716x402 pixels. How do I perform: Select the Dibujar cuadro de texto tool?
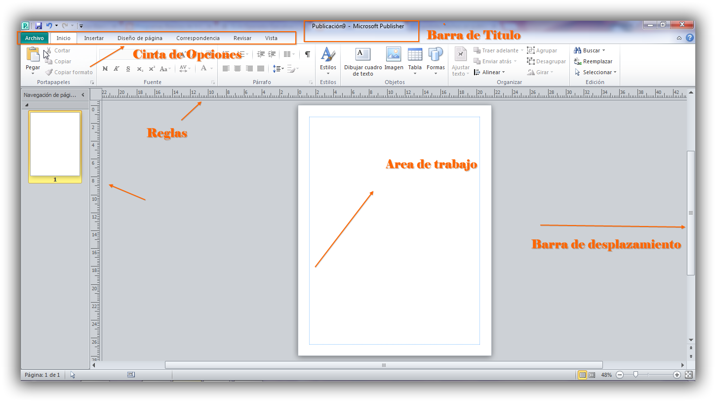362,60
